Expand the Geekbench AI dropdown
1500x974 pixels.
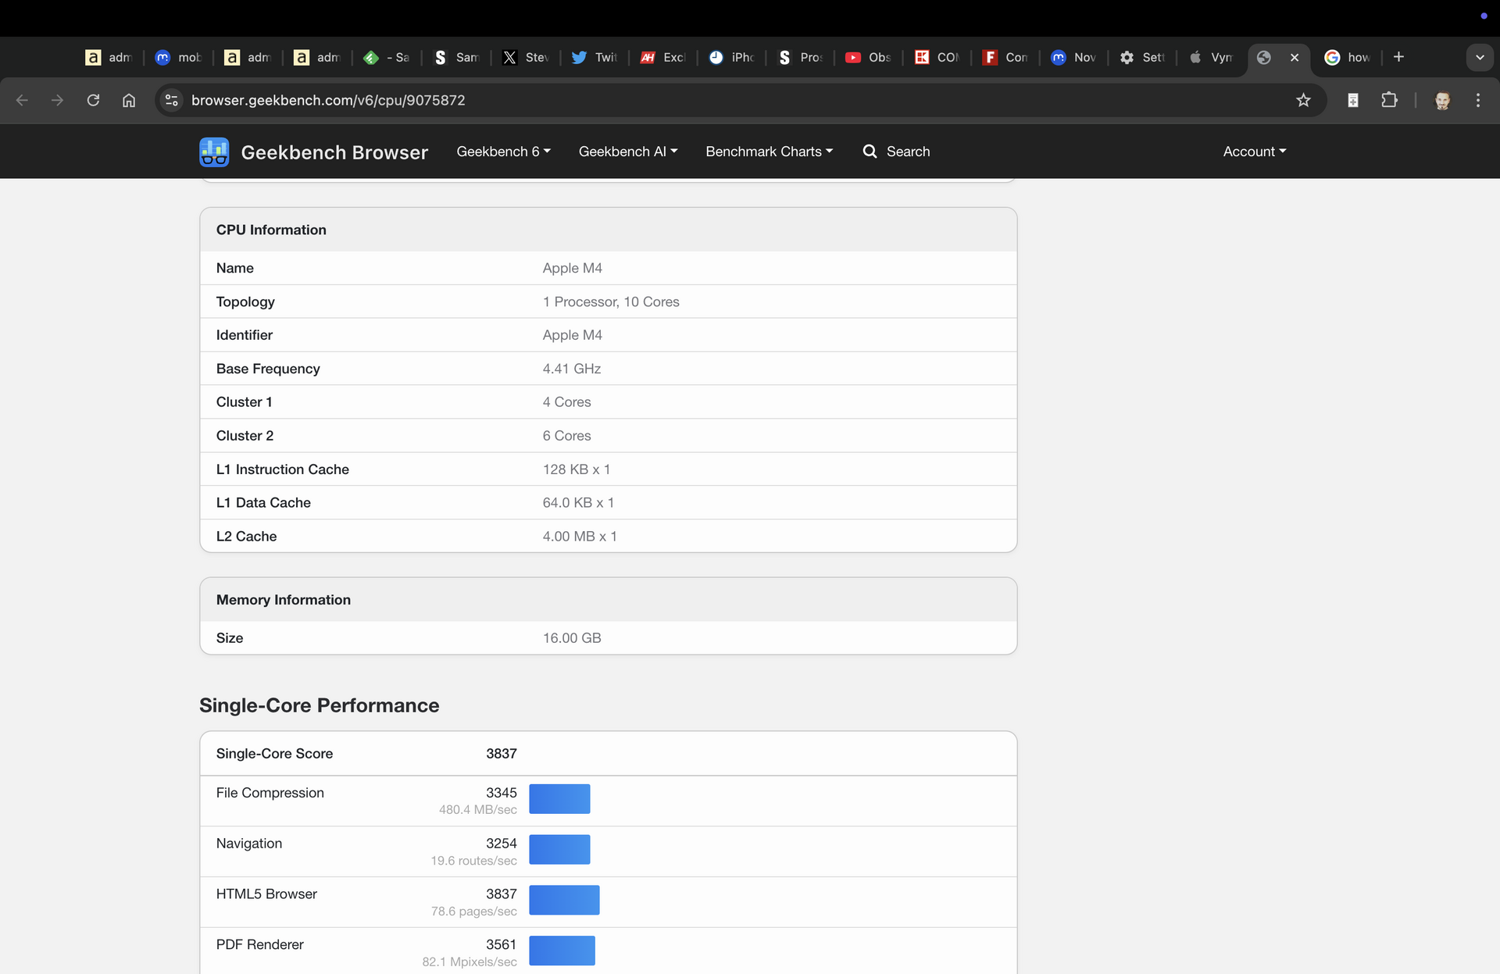tap(627, 152)
